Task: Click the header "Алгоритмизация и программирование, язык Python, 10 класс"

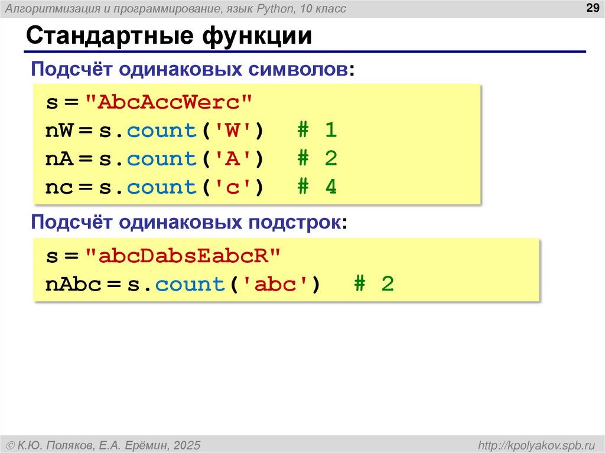Action: (x=177, y=8)
